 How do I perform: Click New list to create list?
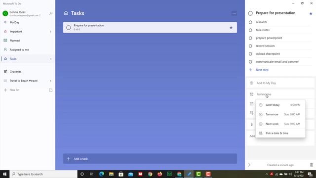(x=14, y=90)
